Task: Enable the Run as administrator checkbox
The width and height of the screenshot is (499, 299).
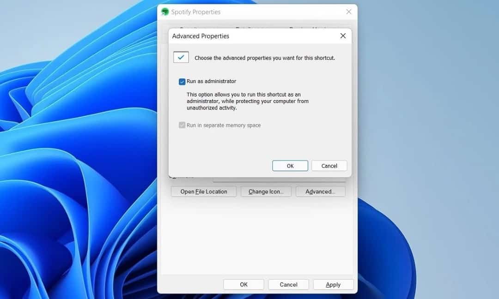Action: (182, 81)
